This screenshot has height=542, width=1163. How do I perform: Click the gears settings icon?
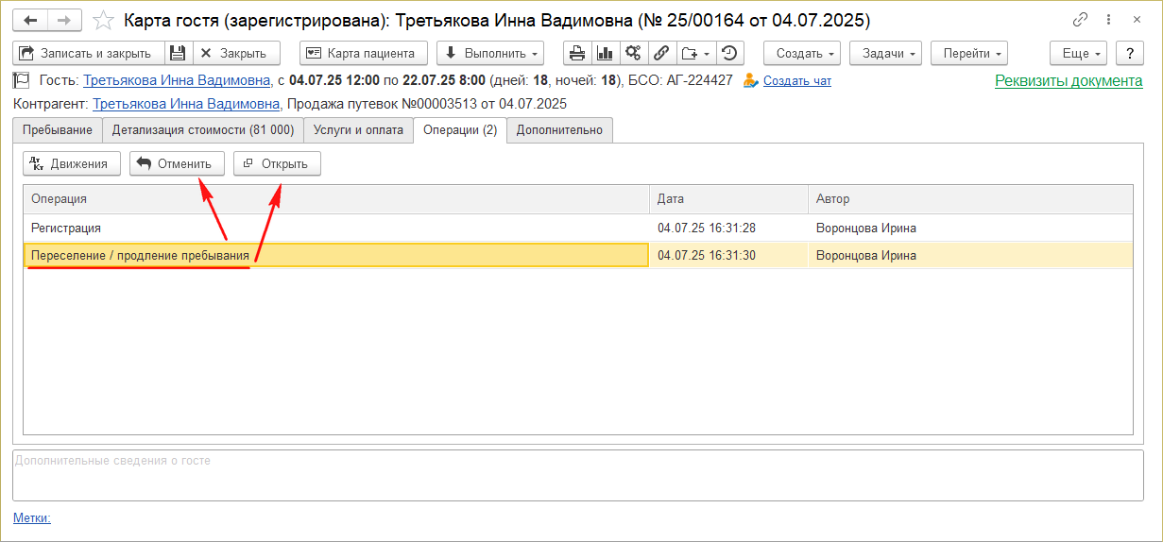[632, 54]
